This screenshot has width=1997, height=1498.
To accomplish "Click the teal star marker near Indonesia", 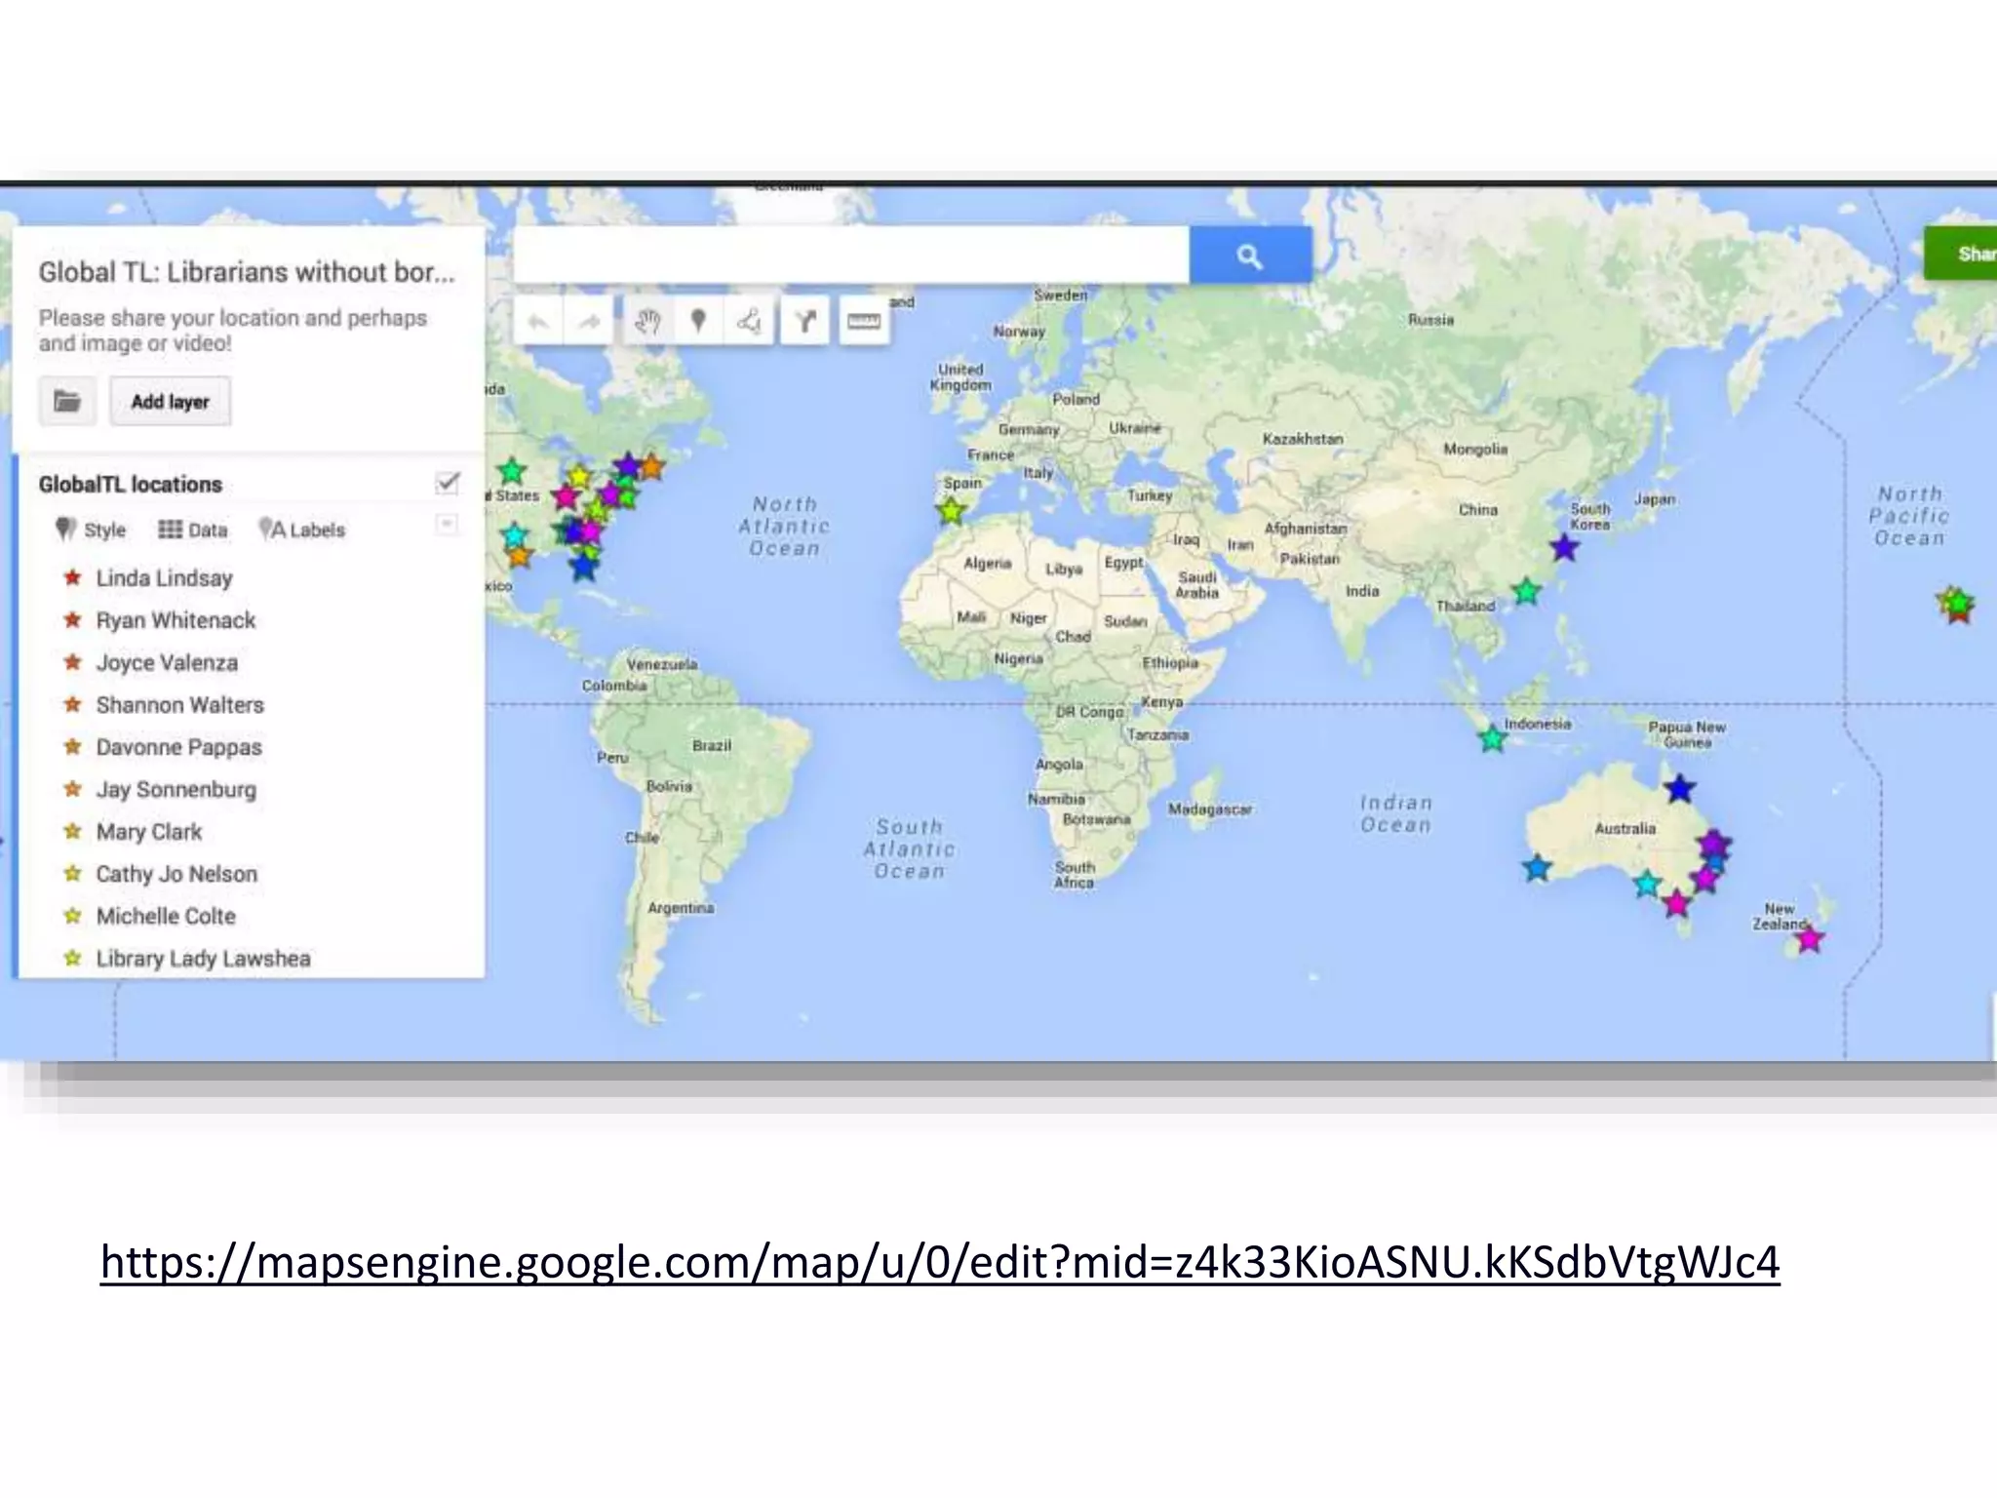I will click(x=1492, y=738).
